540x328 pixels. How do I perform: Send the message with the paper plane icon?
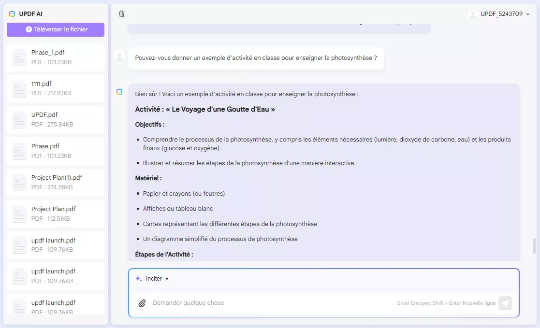coord(505,303)
